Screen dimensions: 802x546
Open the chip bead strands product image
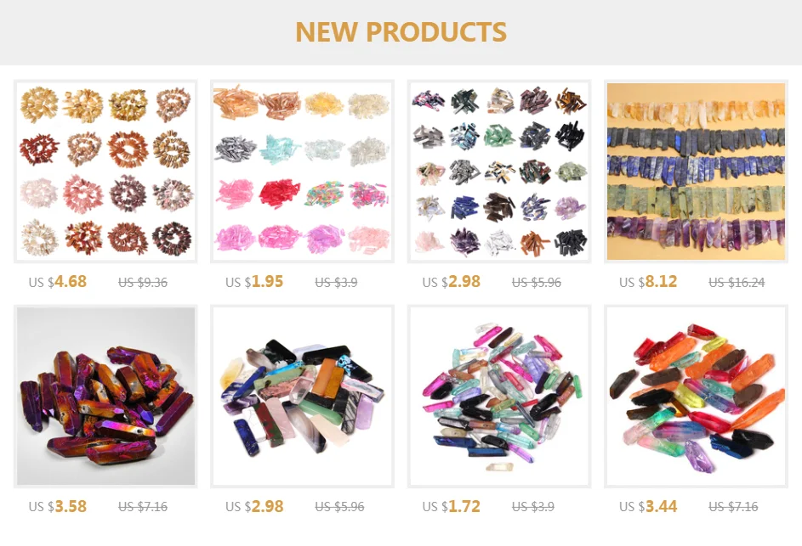pos(105,172)
